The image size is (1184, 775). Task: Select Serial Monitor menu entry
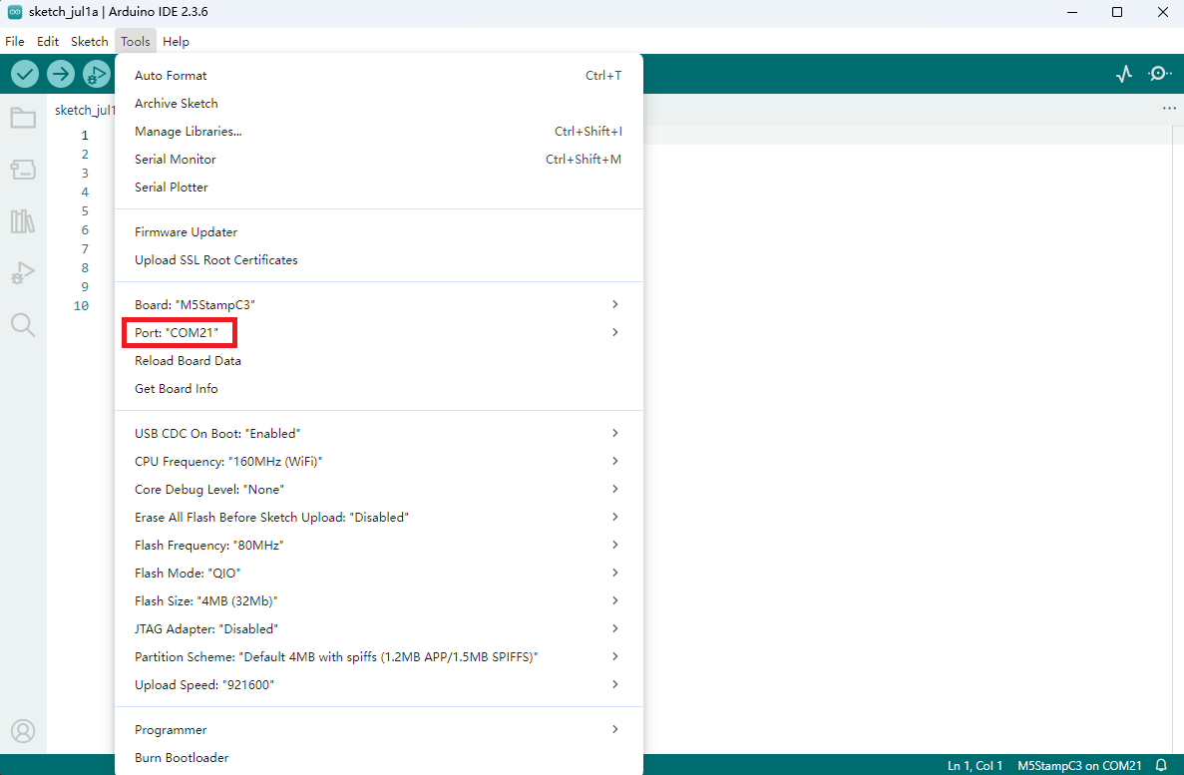(x=379, y=160)
